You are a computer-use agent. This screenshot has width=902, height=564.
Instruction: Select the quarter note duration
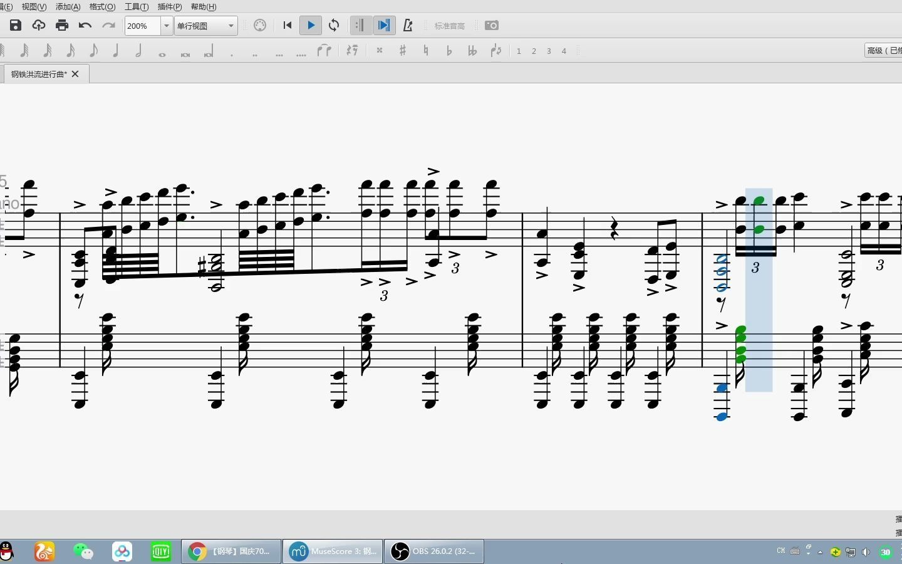coord(116,51)
